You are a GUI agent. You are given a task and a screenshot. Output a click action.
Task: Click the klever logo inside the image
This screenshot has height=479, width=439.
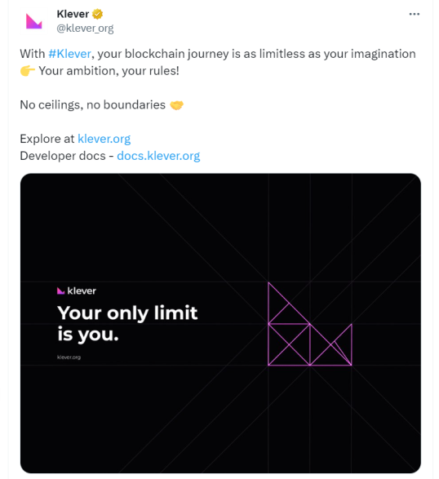[x=77, y=291]
